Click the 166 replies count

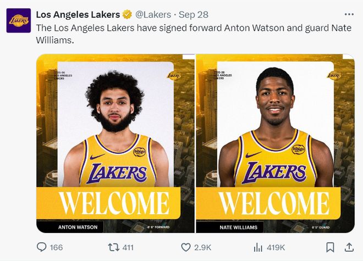[x=56, y=248]
